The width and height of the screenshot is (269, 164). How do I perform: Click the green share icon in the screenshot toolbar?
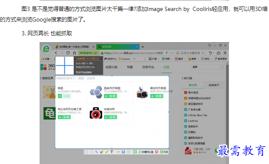tap(135, 152)
